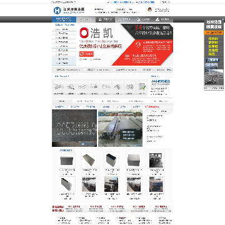Open the yellow steel type list in floating ad
Screen dimensions: 225x225
214,47
